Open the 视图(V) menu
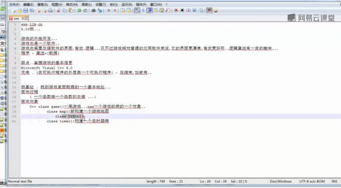The image size is (341, 188). (x=57, y=4)
